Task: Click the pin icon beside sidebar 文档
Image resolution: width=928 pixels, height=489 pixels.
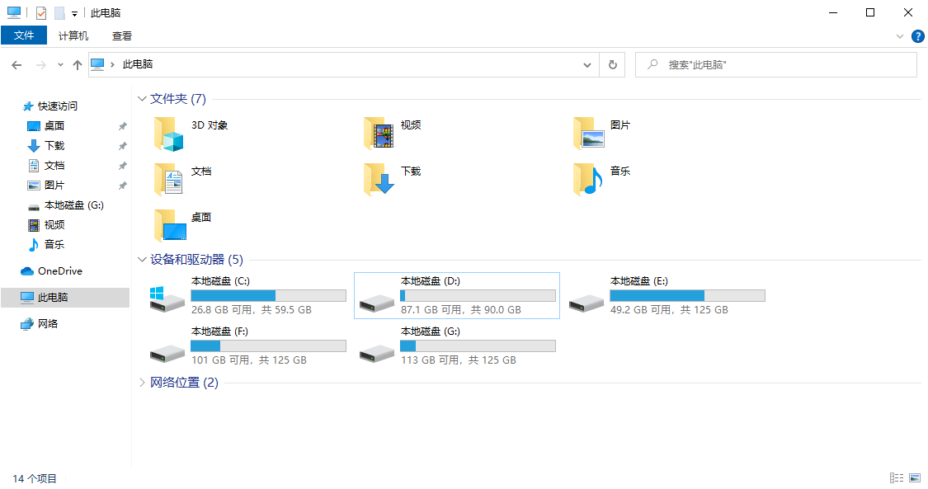Action: [123, 166]
